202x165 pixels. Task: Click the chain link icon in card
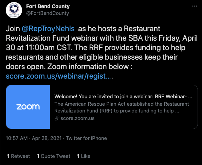57,118
